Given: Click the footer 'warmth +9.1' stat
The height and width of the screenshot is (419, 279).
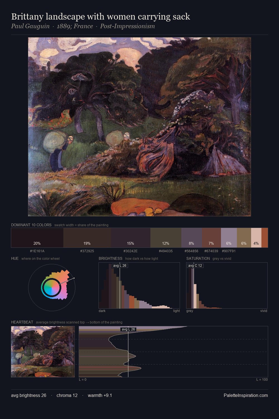Looking at the screenshot, I should (x=100, y=395).
